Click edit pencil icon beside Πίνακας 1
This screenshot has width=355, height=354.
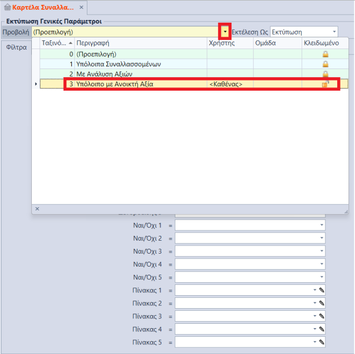tap(322, 290)
